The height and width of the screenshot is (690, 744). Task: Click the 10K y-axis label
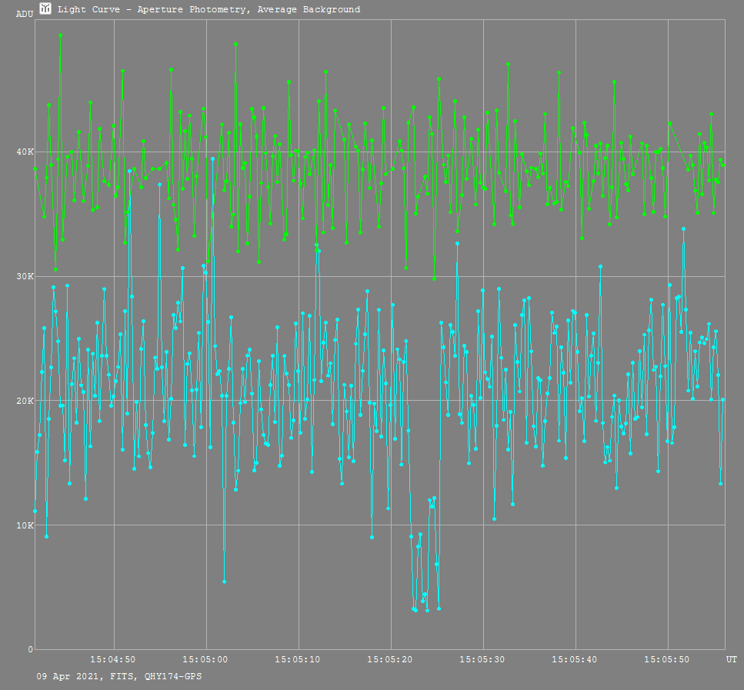[25, 525]
